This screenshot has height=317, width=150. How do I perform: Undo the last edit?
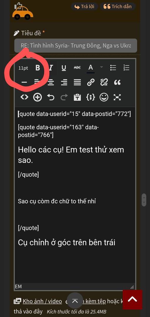tap(51, 98)
